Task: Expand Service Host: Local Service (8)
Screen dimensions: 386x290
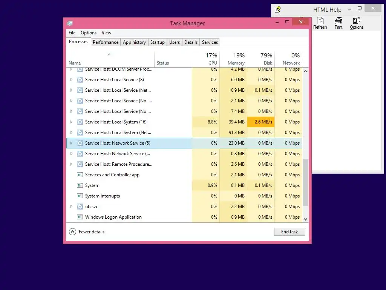Action: coord(71,80)
